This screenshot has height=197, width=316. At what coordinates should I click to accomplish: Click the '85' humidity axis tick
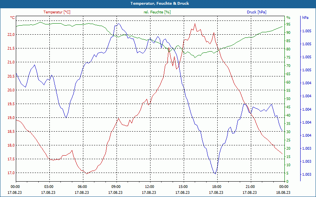288,41
